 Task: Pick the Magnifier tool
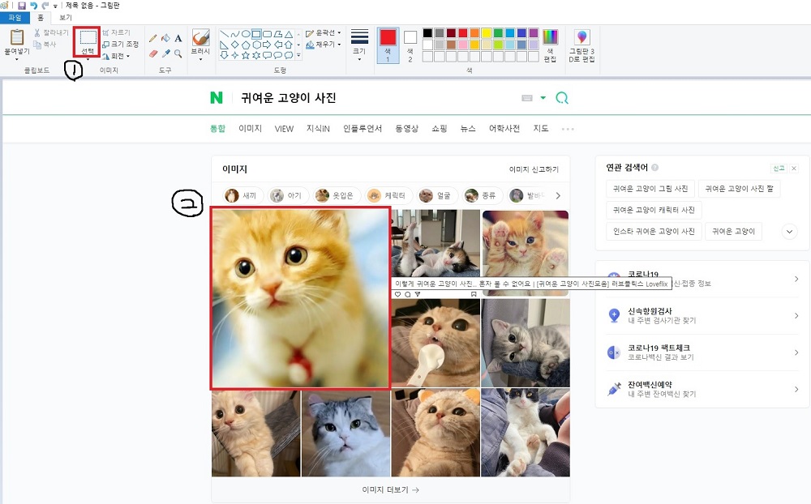pos(178,53)
